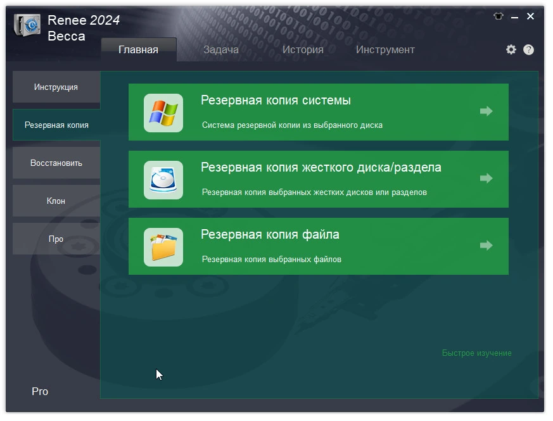
Task: Open the Быстрое изучение link
Action: [x=476, y=353]
